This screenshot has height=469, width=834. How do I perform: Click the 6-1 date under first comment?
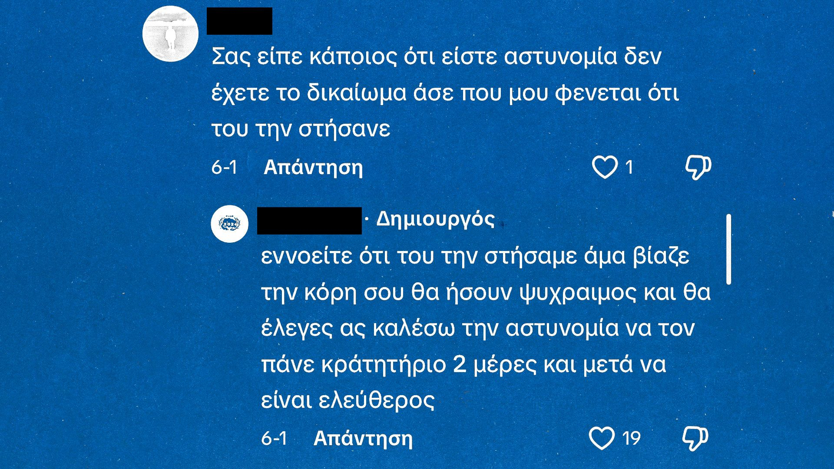click(x=224, y=167)
